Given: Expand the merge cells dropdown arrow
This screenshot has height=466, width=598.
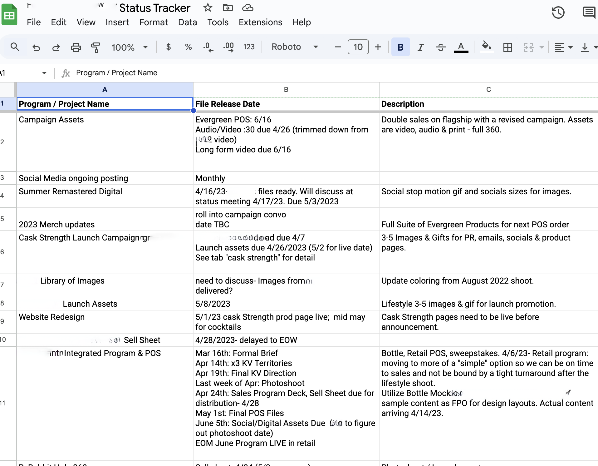Looking at the screenshot, I should click(x=542, y=47).
